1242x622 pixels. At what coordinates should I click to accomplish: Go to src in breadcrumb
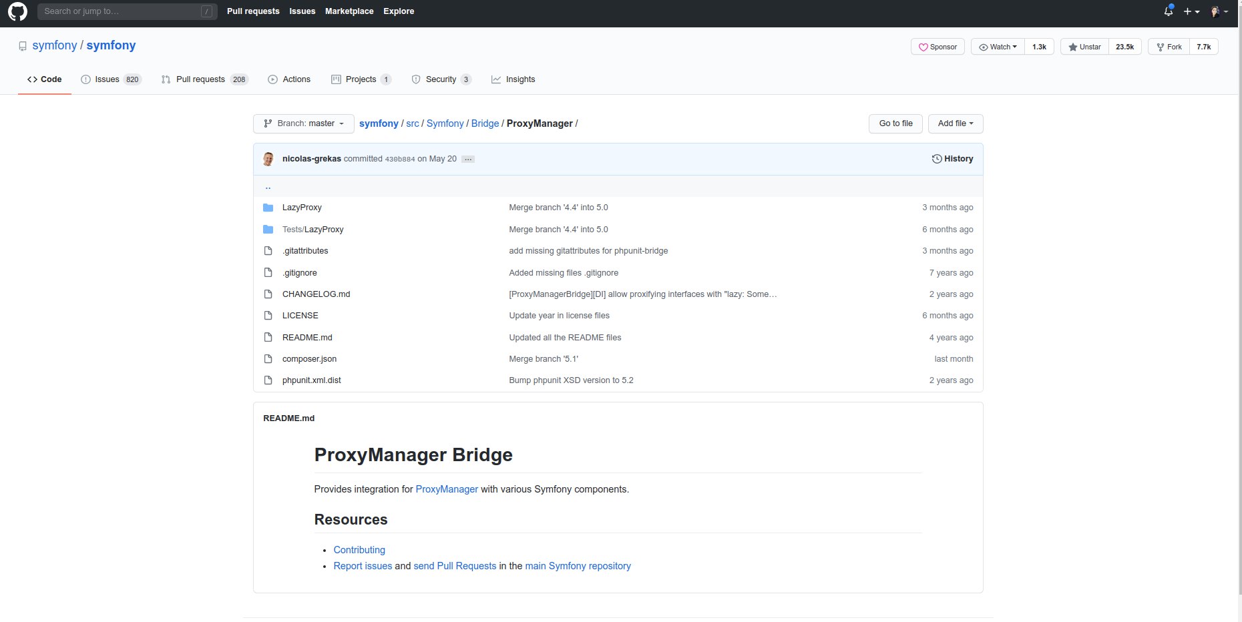(413, 123)
